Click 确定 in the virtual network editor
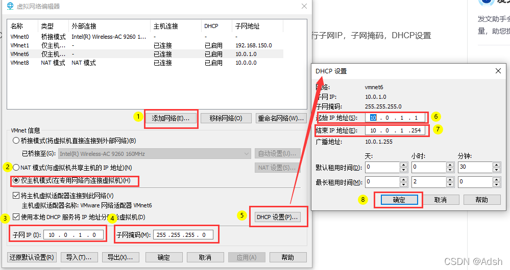 pos(164,257)
